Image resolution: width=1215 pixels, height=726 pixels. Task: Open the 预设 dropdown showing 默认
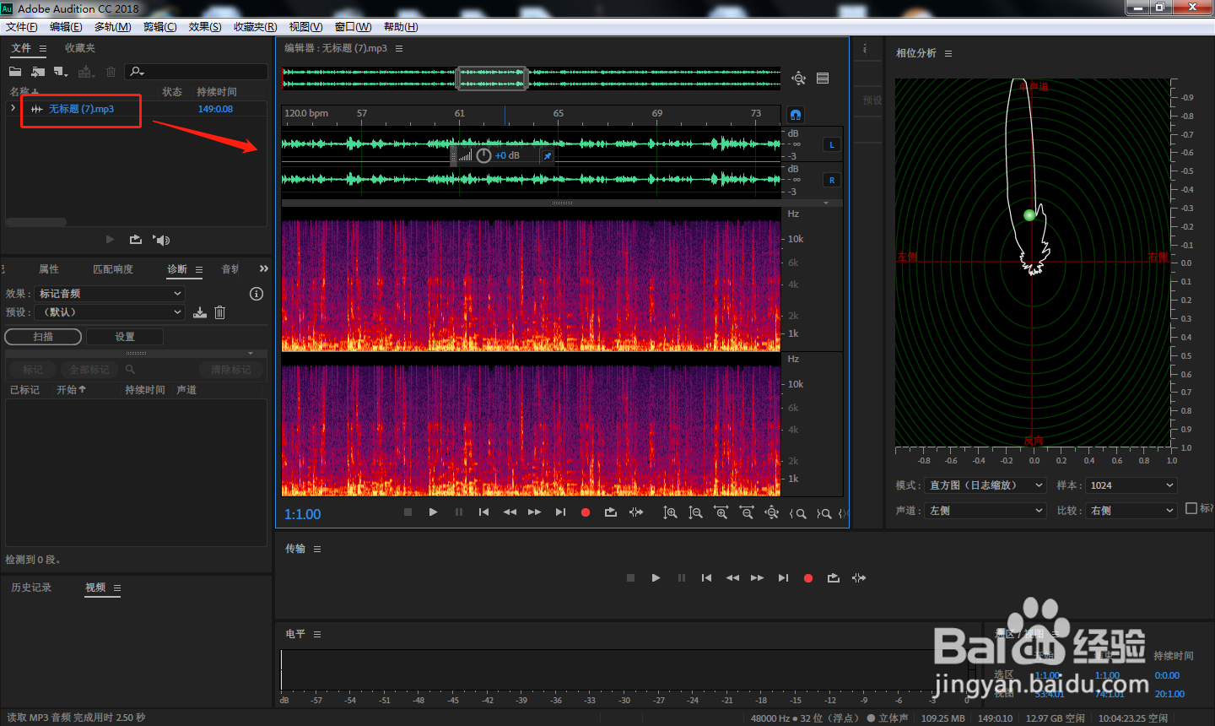point(110,312)
